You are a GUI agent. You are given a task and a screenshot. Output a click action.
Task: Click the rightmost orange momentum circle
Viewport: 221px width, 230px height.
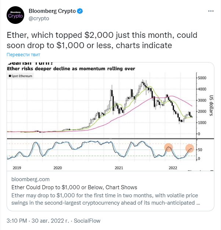[190, 148]
